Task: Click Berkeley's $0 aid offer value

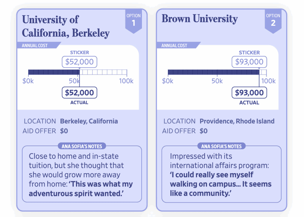Action: (x=64, y=131)
